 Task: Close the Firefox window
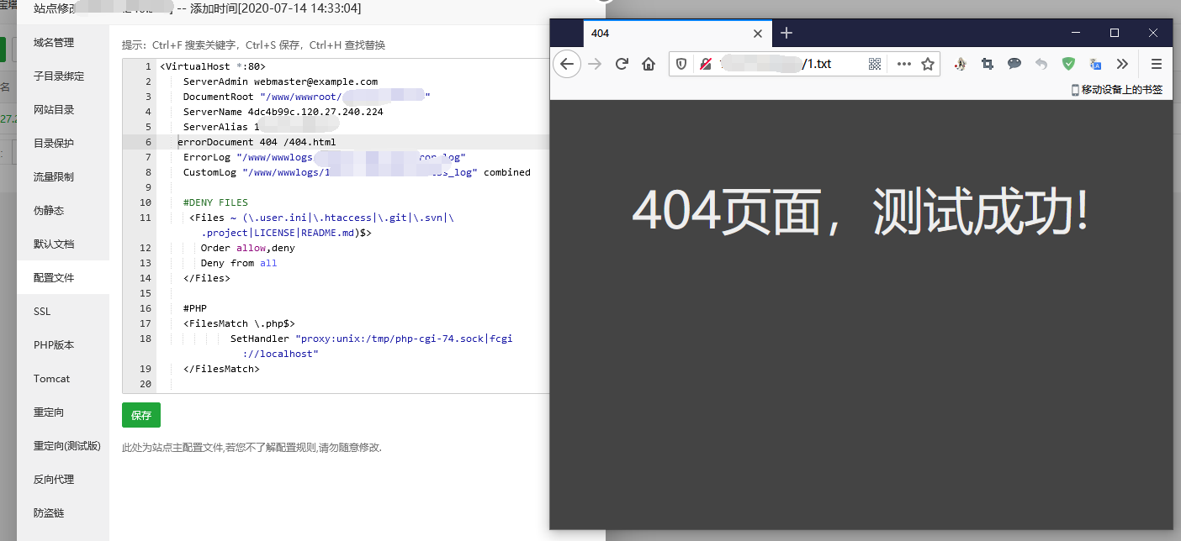tap(1153, 33)
